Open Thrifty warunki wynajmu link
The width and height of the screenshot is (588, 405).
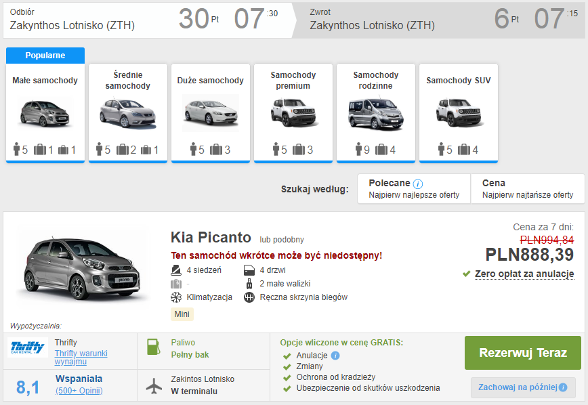tap(81, 358)
